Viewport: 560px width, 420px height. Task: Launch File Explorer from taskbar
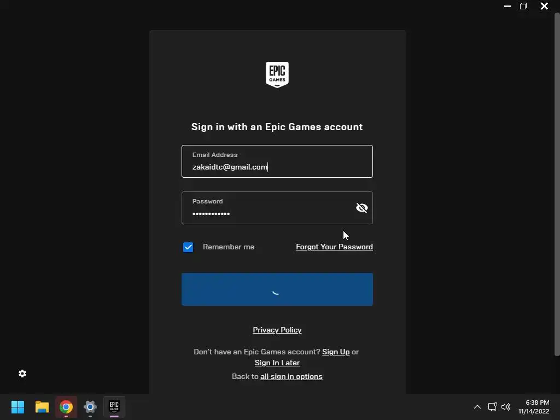(42, 407)
